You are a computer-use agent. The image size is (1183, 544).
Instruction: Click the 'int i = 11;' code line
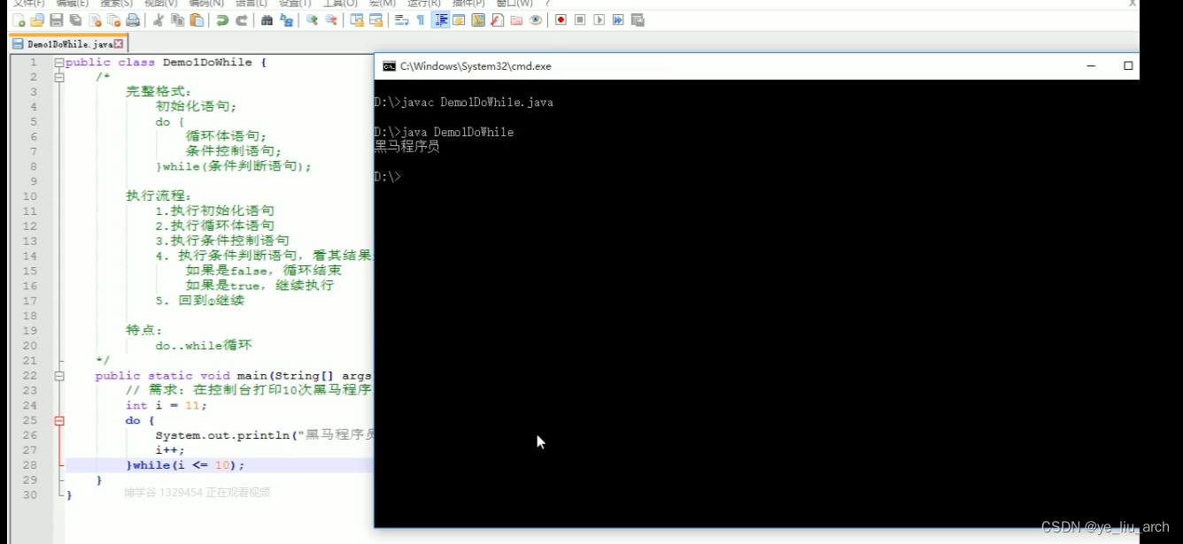click(x=166, y=406)
